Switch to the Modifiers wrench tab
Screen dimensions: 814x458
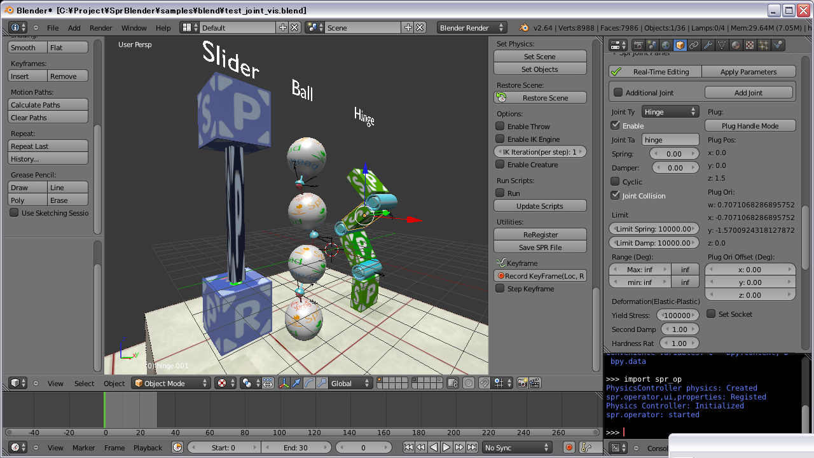pos(708,45)
